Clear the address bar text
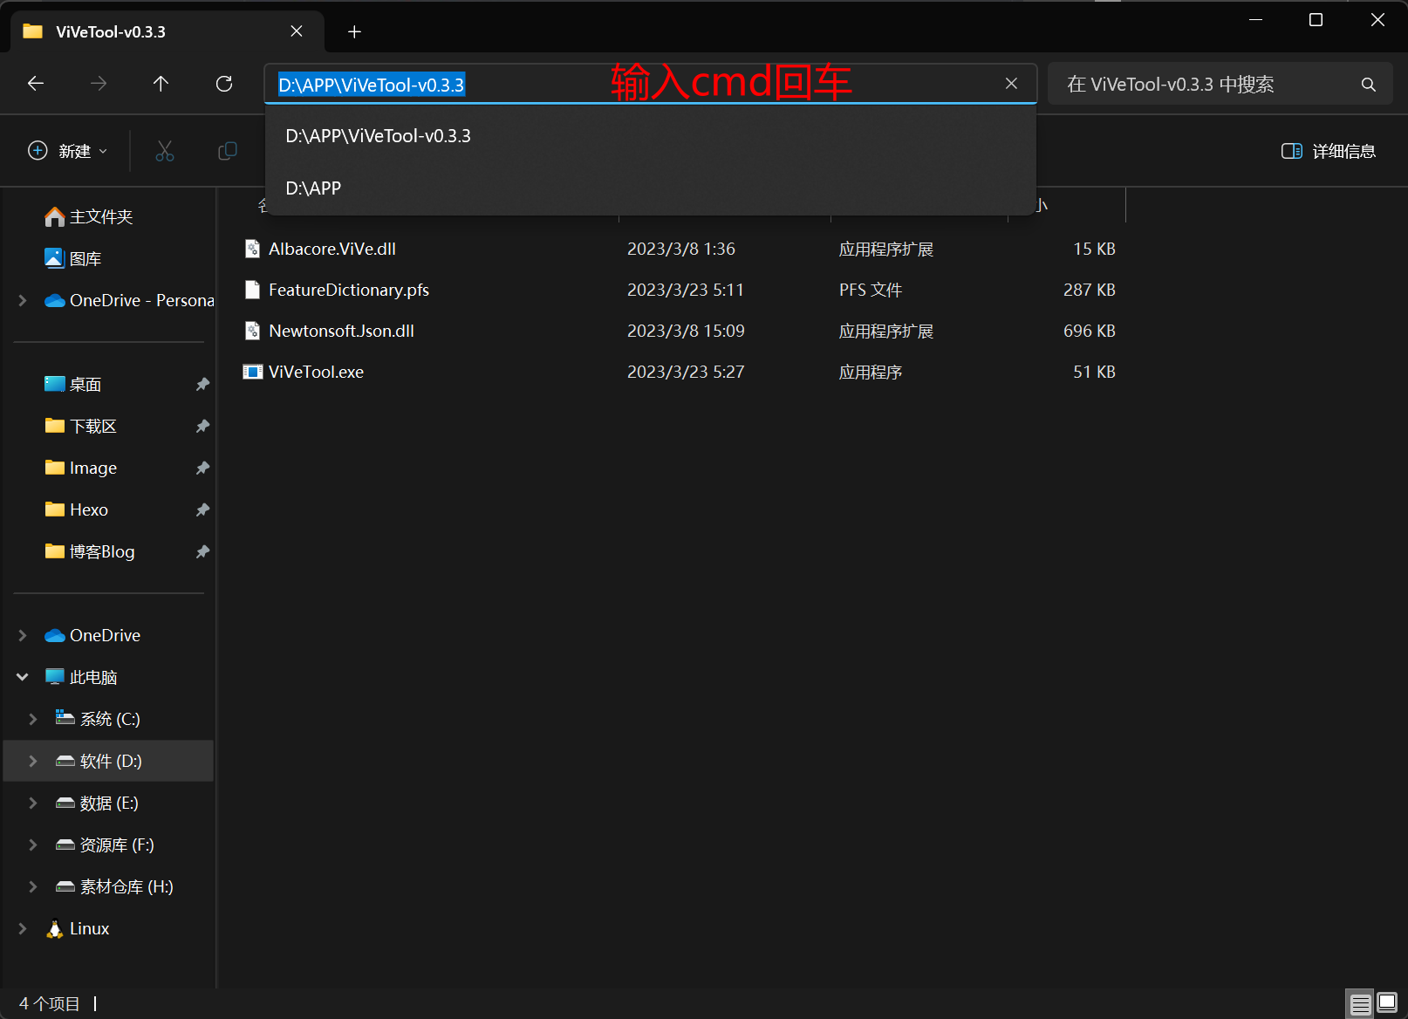 [1011, 84]
